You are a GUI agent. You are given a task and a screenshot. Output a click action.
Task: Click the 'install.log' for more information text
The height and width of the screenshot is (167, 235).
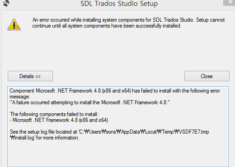45,138
